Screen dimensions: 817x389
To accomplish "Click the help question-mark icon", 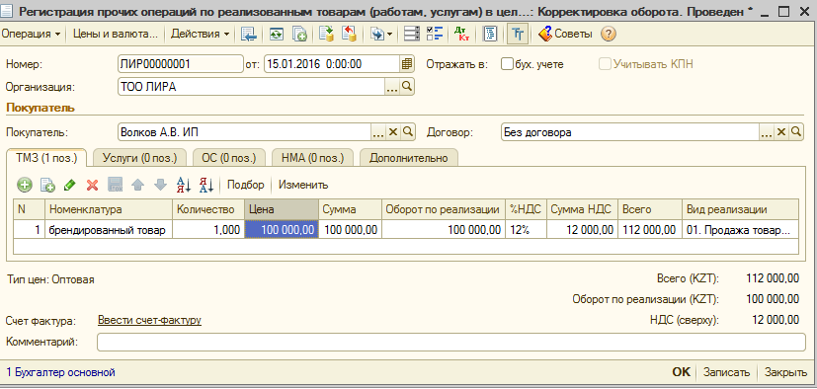I will (x=609, y=35).
